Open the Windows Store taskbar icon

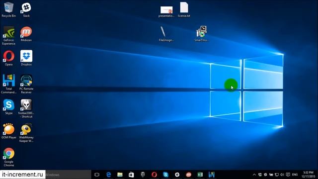coord(131,175)
